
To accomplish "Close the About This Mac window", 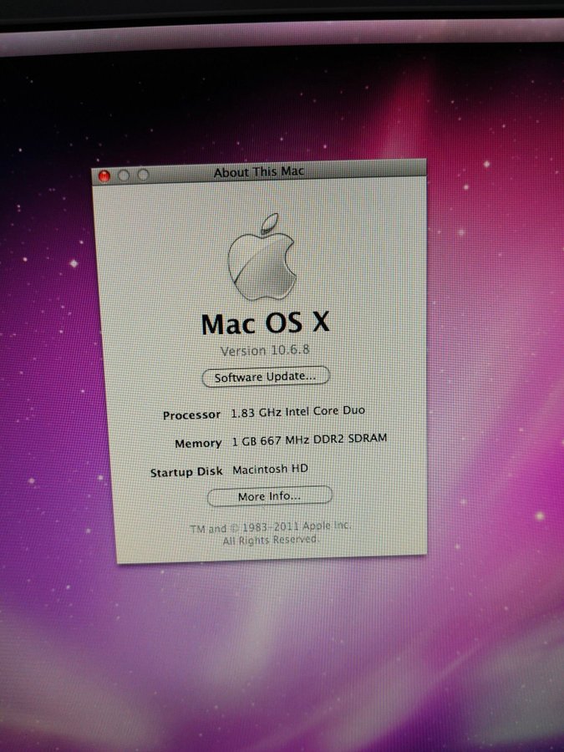I will [x=104, y=176].
